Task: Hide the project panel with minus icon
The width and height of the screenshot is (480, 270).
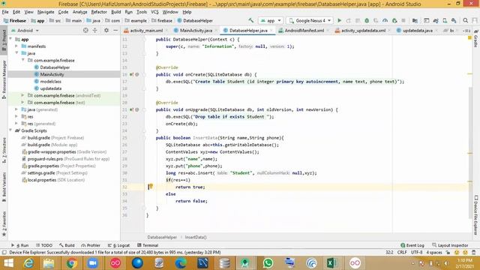Action: click(x=115, y=30)
